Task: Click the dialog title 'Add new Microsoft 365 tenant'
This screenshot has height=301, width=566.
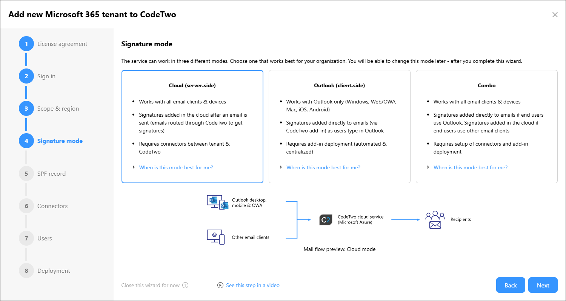Action: (x=92, y=15)
